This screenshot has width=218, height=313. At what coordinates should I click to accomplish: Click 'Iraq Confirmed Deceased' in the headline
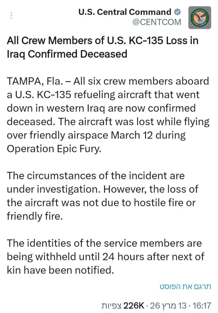point(67,54)
